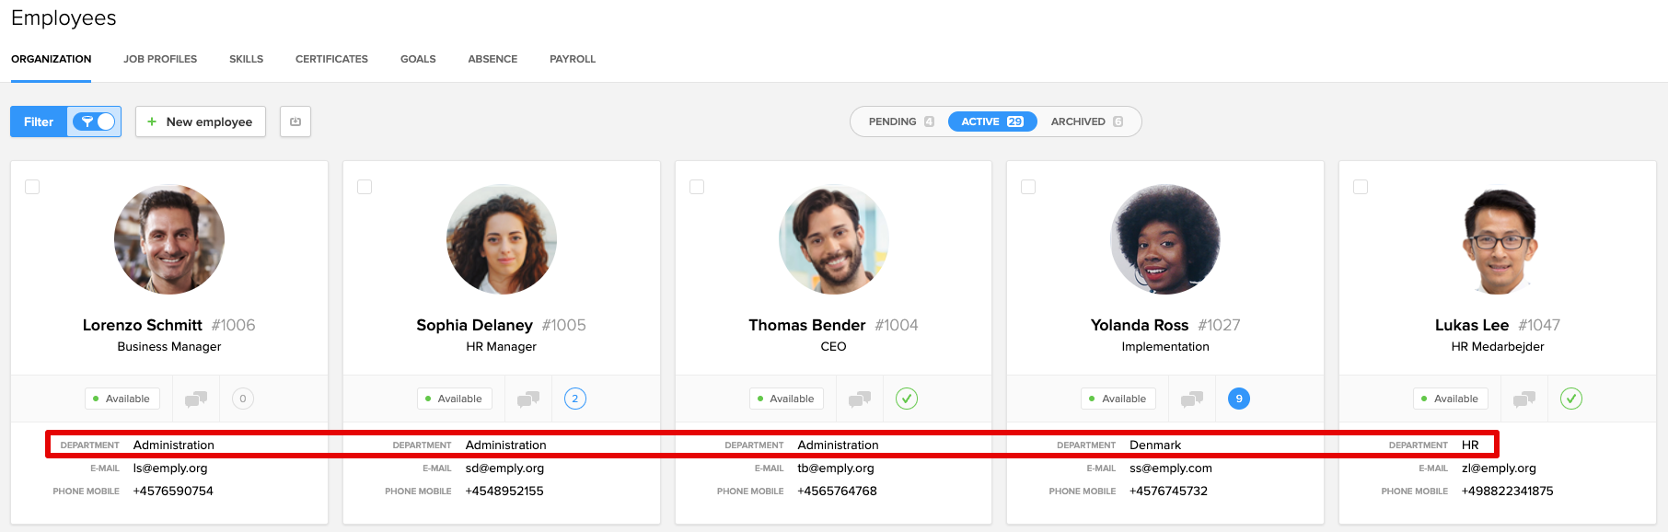Click the task count circle for Sophia Delaney
1668x532 pixels.
point(575,399)
